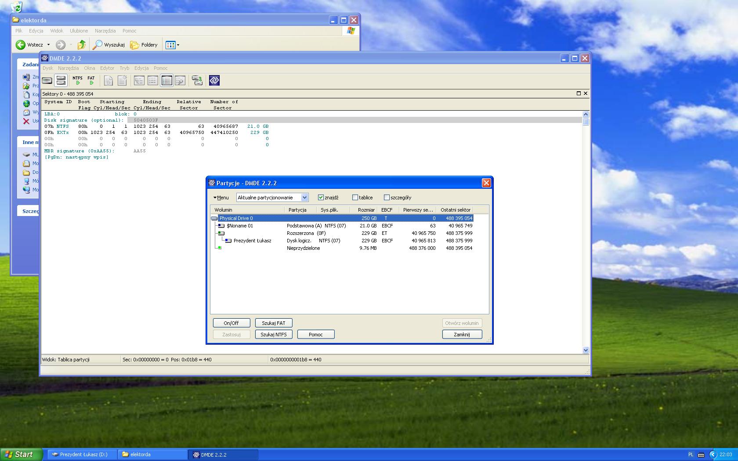Expand hidden system tray icons arrow

click(x=713, y=455)
